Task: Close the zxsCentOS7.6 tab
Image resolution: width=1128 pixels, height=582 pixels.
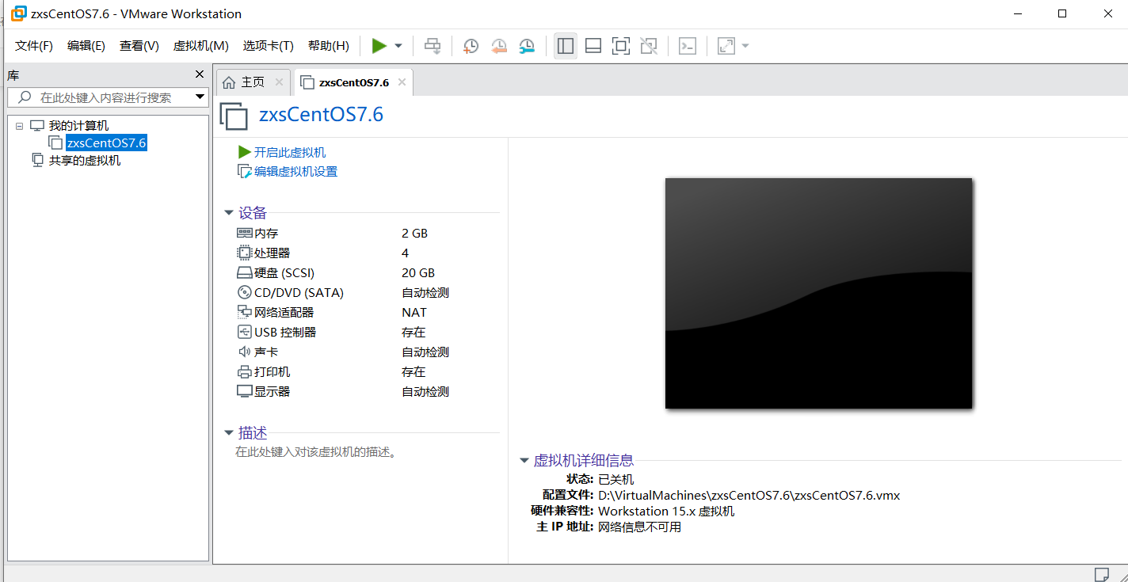Action: tap(402, 82)
